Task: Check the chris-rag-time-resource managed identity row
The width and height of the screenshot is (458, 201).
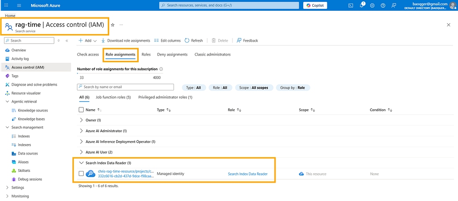Action: pyautogui.click(x=81, y=174)
